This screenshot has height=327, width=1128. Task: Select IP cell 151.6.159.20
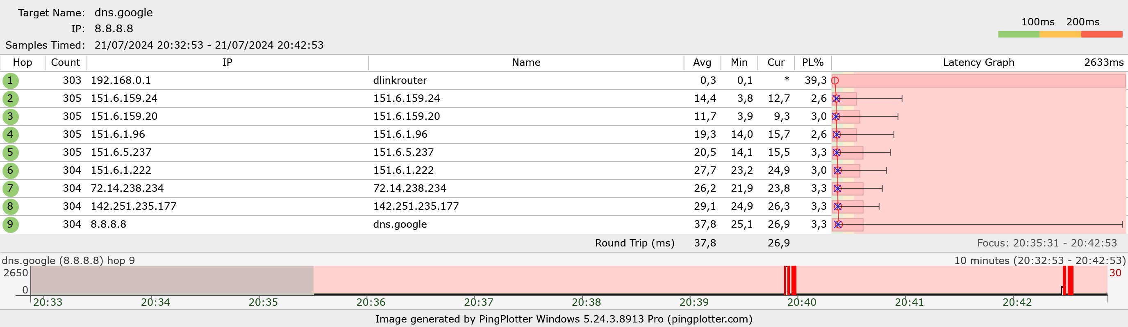point(124,116)
